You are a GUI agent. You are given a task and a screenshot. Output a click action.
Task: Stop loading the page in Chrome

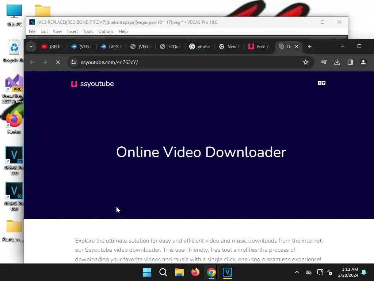click(x=58, y=62)
